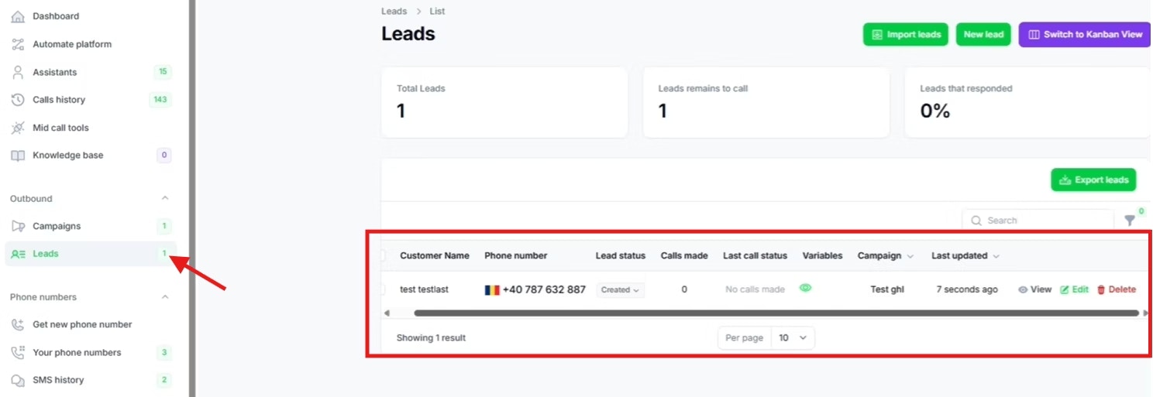Open Automate platform in sidebar
Image resolution: width=1153 pixels, height=397 pixels.
pos(72,44)
